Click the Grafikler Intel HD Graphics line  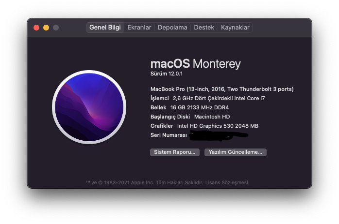click(x=204, y=126)
